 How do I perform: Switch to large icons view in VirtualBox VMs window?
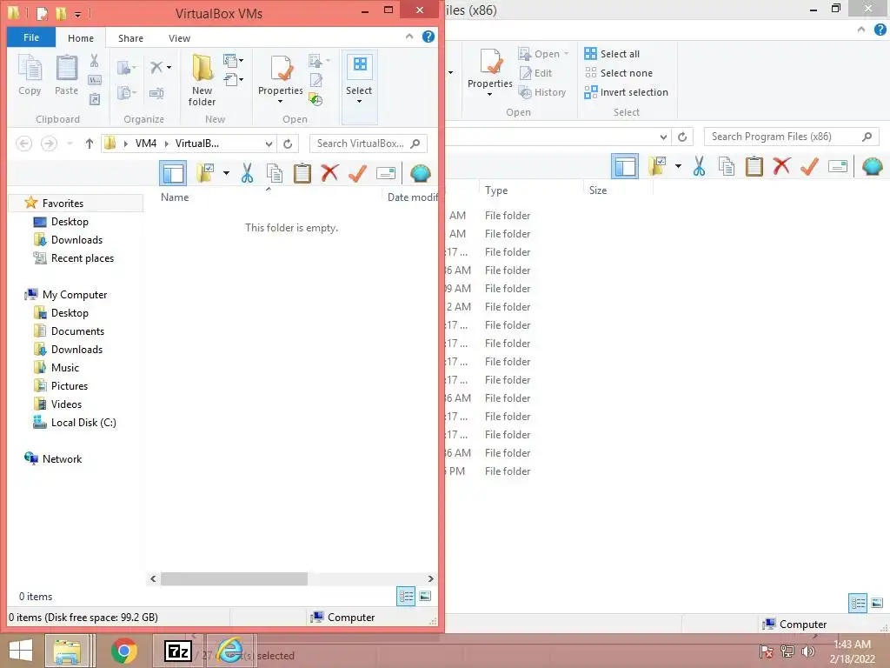pyautogui.click(x=425, y=596)
